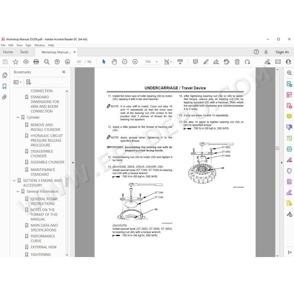
Task: Zoom in with plus icon
Action: 135,62
